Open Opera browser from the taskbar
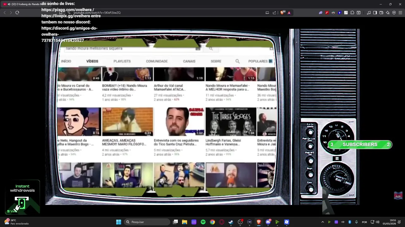 pos(221,222)
